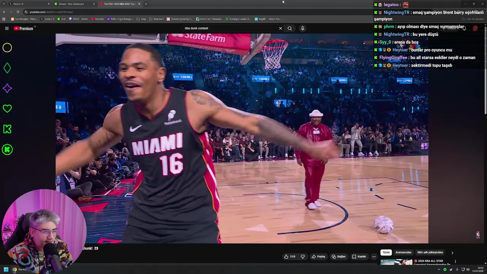
Task: Click the round green K badge icon
Action: coord(7,150)
